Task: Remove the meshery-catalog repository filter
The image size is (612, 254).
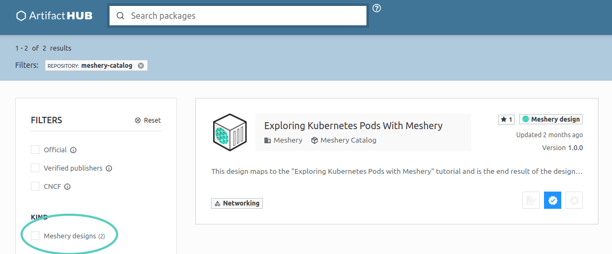Action: pos(141,66)
